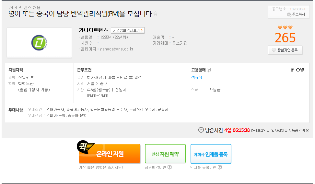Image resolution: width=315 pixels, height=184 pixels.
Task: Open the 지원예약이란 help icon
Action: pyautogui.click(x=169, y=167)
